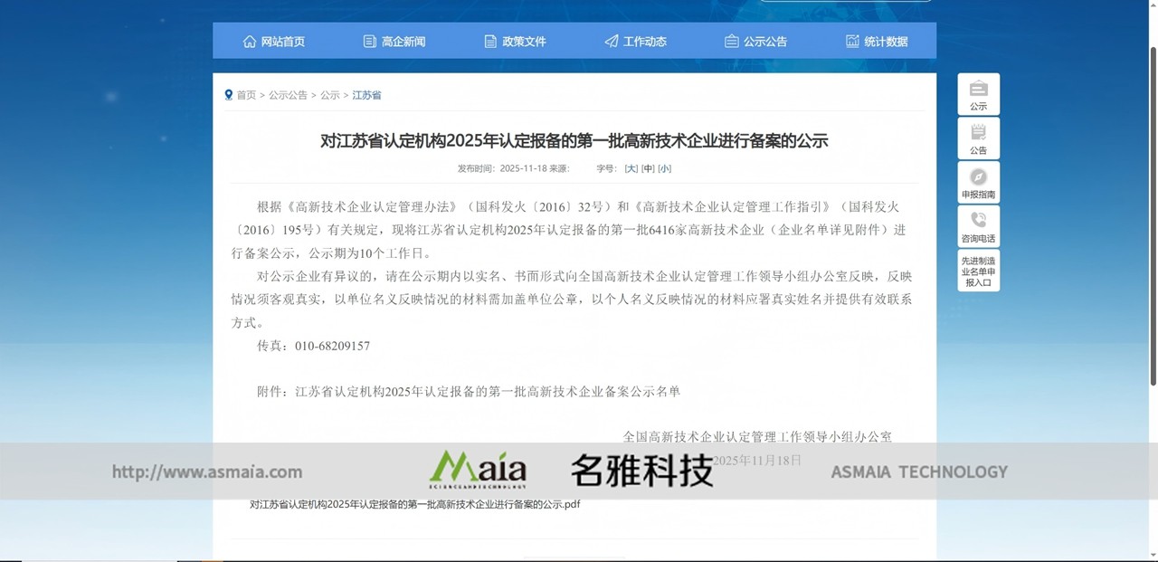Image resolution: width=1158 pixels, height=562 pixels.
Task: Click the home icon beside 网站首页
Action: point(250,41)
